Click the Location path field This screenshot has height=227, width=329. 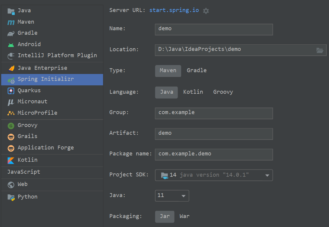[241, 50]
